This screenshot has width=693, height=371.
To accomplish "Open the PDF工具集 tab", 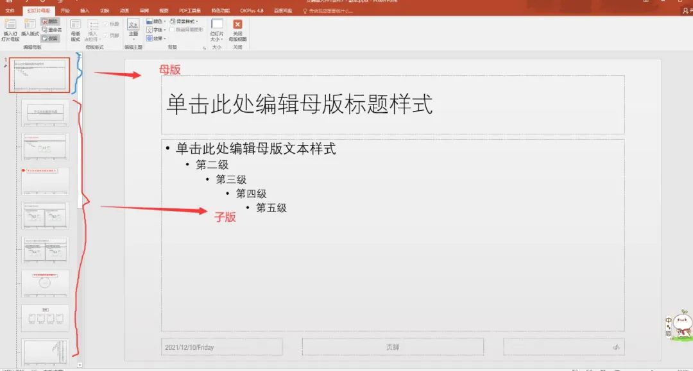I will pos(189,11).
